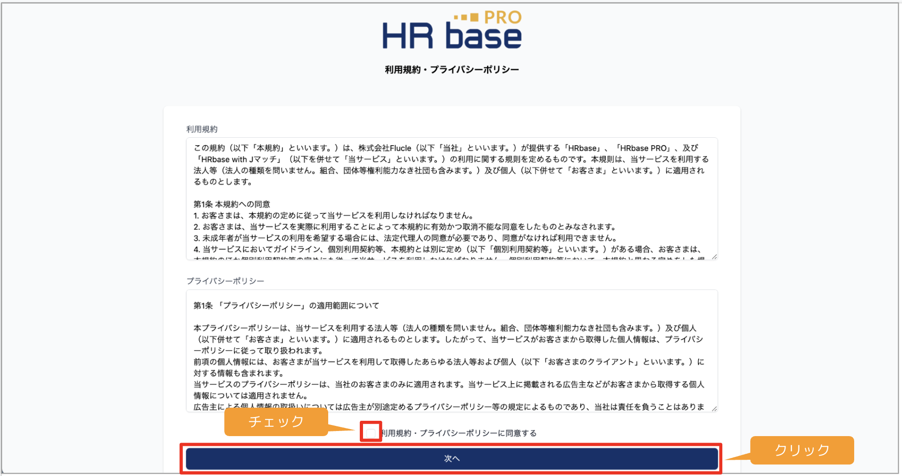Check the 利用規約・プライバシーポリシーに同意する checkbox
The image size is (902, 476).
370,433
